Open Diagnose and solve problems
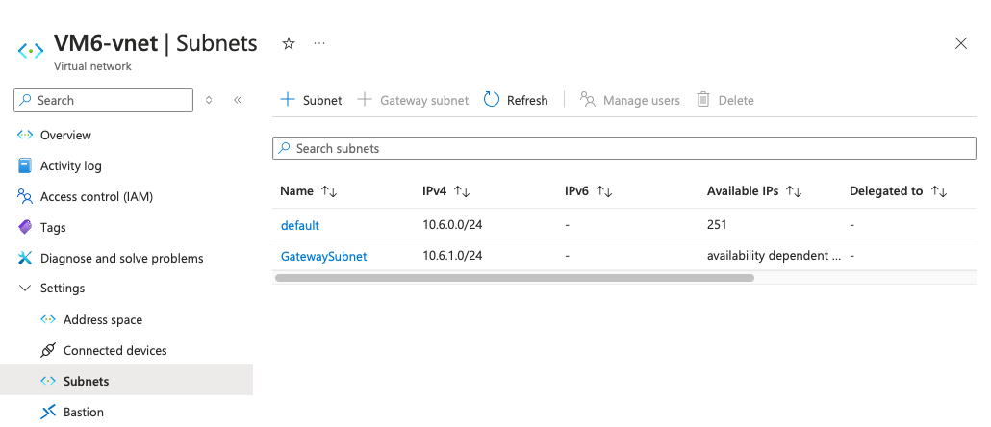Screen dimensions: 991x427 (122, 258)
